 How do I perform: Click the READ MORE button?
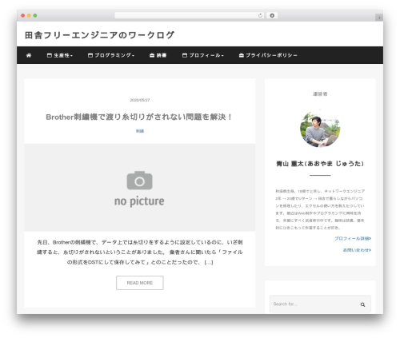[x=139, y=283]
